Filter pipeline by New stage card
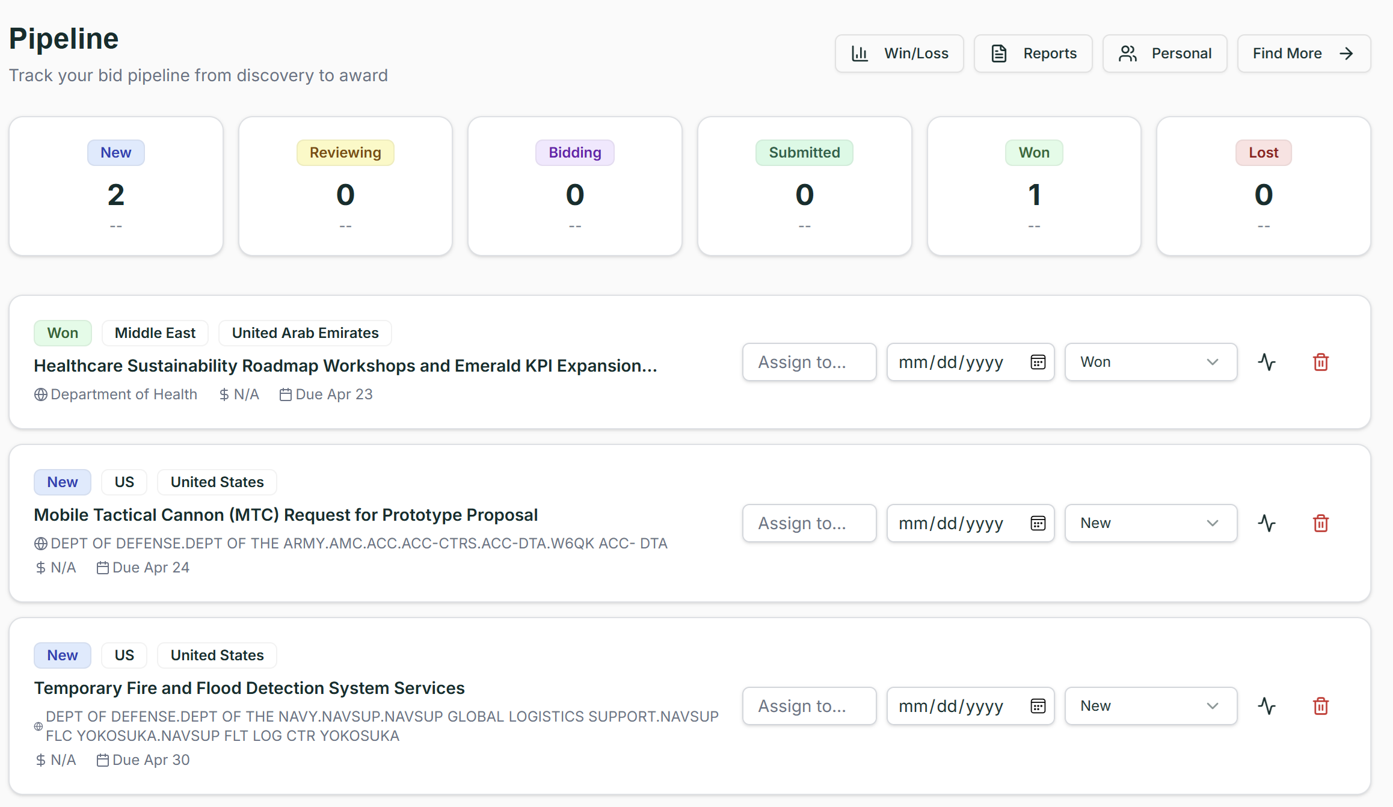 (116, 186)
